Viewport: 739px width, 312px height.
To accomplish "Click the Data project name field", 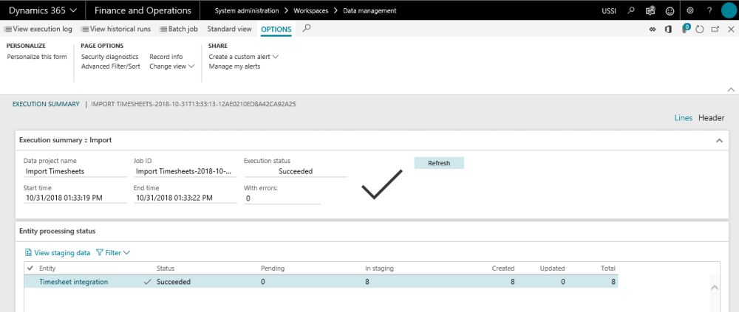I will [x=74, y=171].
